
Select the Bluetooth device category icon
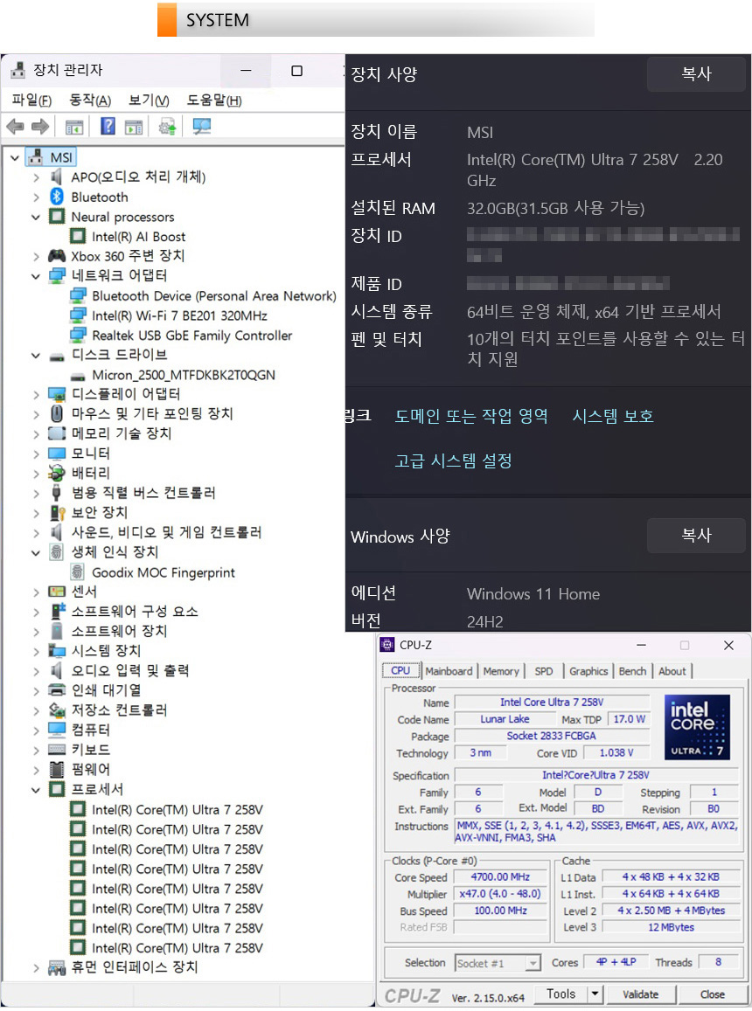pyautogui.click(x=57, y=197)
